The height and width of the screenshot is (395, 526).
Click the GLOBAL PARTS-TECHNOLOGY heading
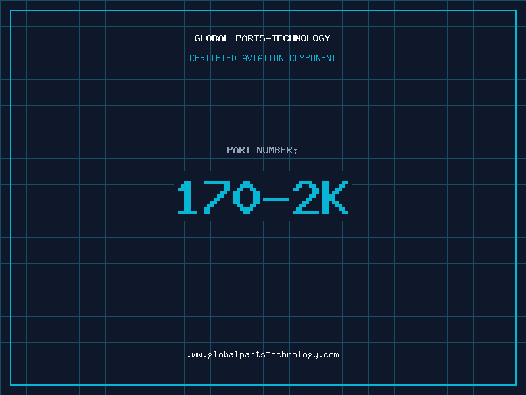262,38
